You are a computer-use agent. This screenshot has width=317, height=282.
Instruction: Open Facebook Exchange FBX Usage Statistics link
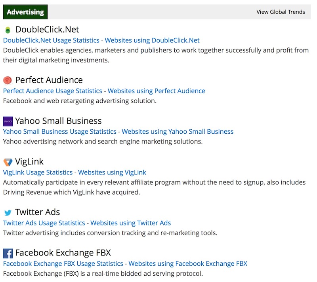[63, 264]
